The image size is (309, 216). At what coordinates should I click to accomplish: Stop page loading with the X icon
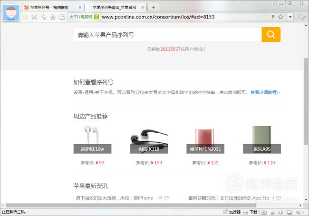(x=35, y=17)
